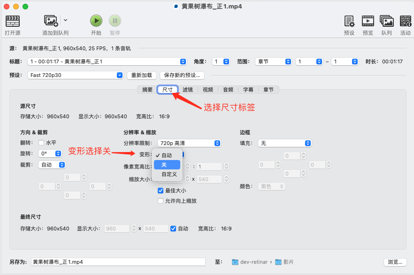Click the display width 960 field

[117, 229]
